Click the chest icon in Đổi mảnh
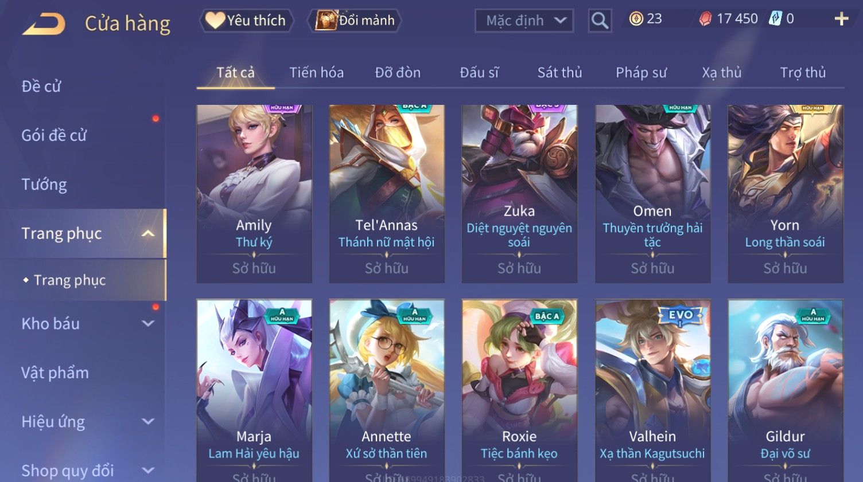The image size is (863, 482). coord(325,21)
